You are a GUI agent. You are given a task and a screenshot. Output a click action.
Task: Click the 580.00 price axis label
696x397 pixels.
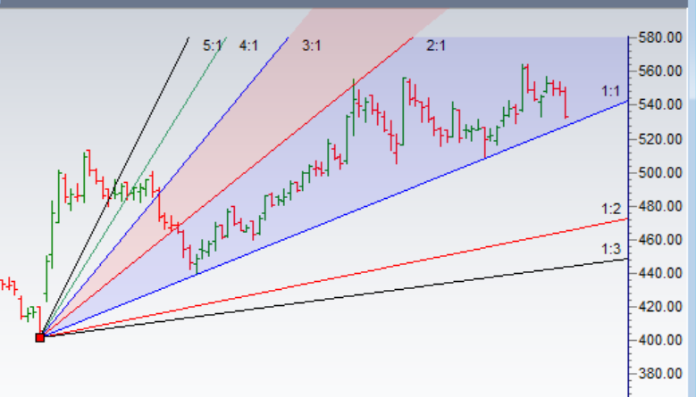click(x=660, y=37)
